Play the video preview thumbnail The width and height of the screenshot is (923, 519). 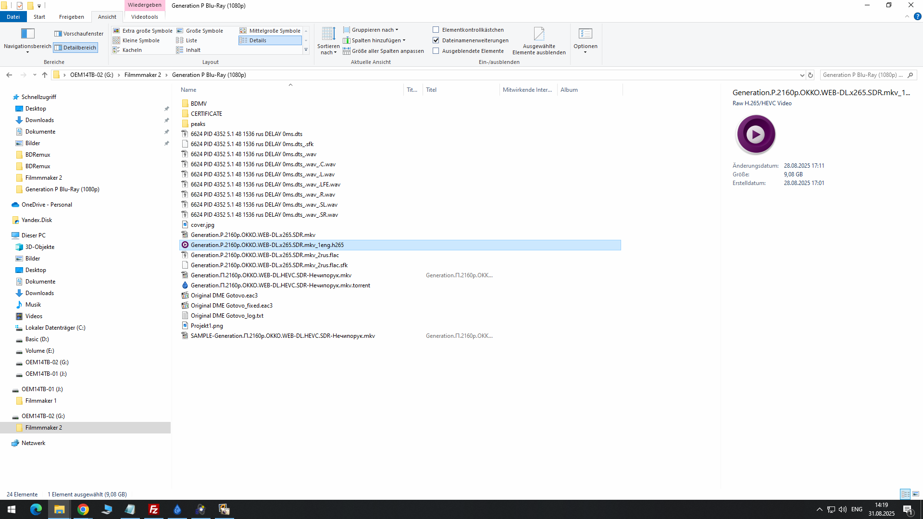756,135
